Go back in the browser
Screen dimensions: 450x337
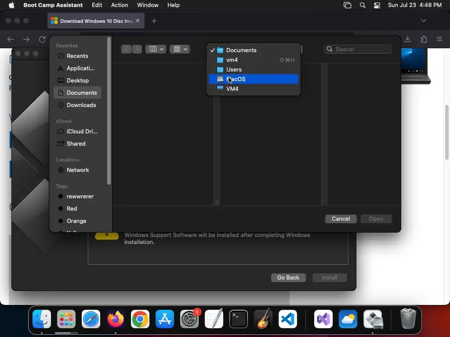11,39
